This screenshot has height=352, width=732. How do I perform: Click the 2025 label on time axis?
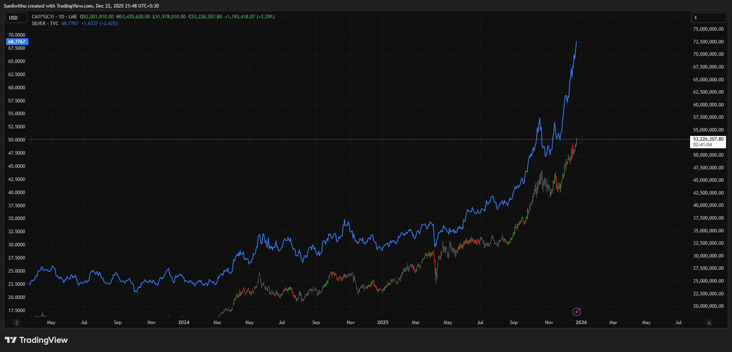pos(383,323)
